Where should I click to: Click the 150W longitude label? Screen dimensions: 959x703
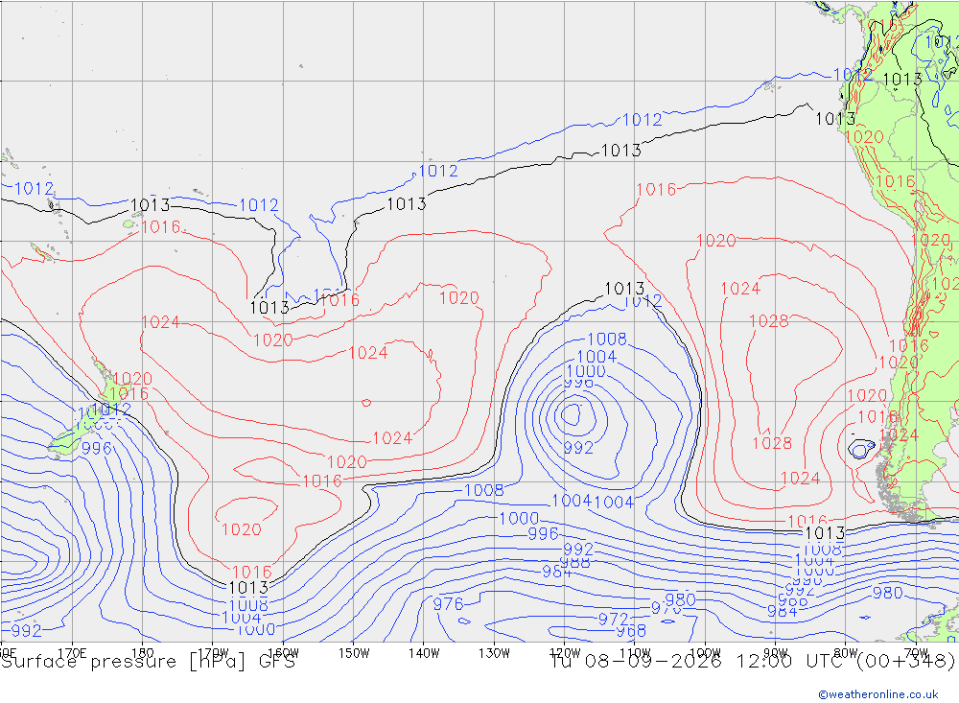pos(354,653)
